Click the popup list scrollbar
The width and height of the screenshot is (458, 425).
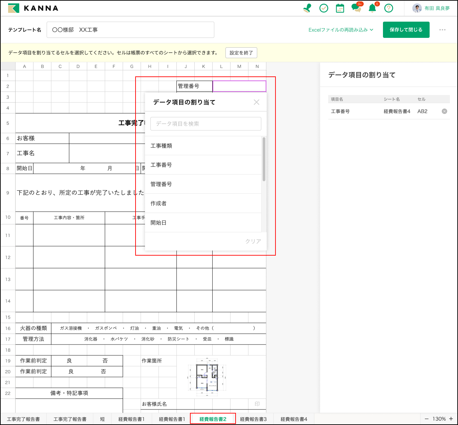click(264, 159)
